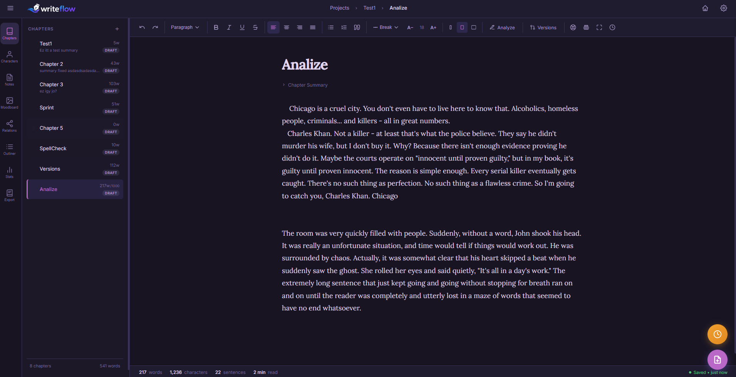Open the Stats sidebar tab
The height and width of the screenshot is (377, 736).
click(x=10, y=172)
